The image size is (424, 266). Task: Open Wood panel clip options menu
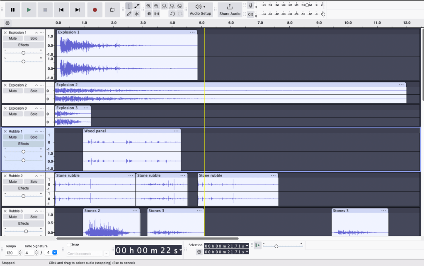[x=176, y=131]
